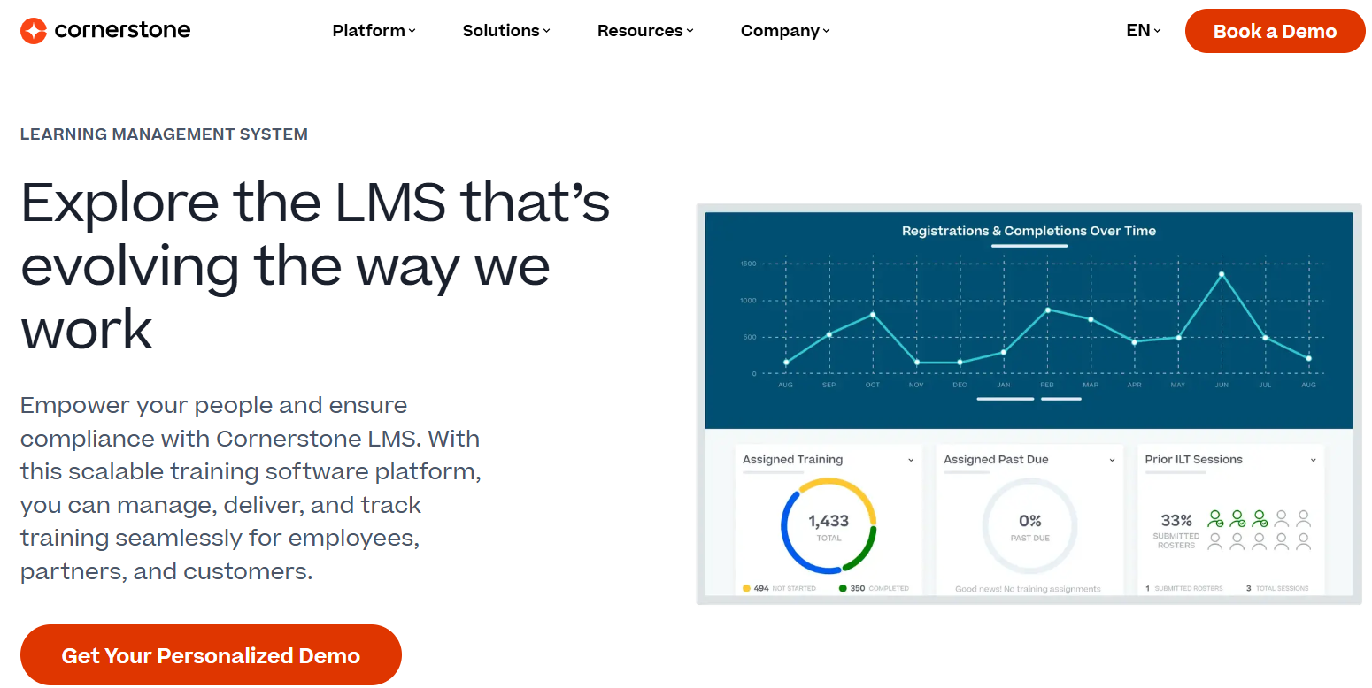Click the yellow '494 NOT STARTED' legend

(780, 588)
